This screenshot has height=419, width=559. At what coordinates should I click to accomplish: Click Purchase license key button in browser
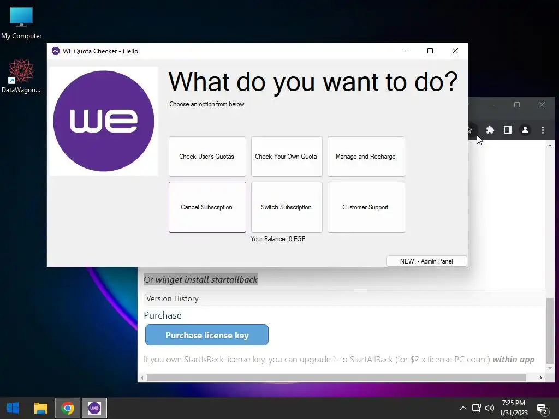coord(207,335)
